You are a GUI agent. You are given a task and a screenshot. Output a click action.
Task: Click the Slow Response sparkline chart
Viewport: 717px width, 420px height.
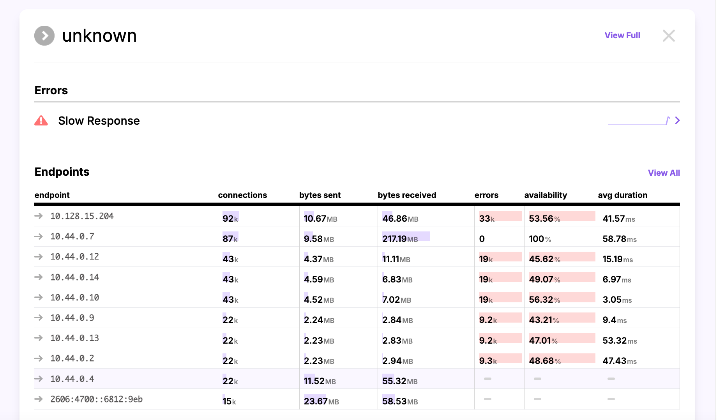pyautogui.click(x=638, y=121)
